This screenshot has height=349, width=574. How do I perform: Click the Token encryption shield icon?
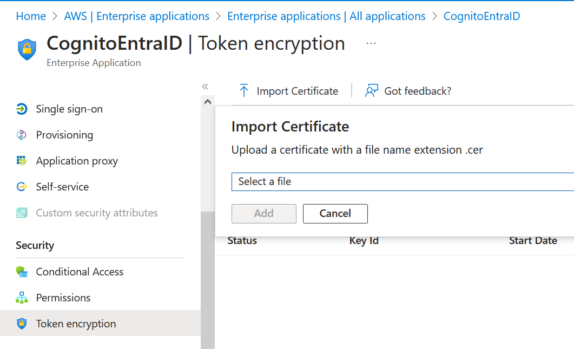click(22, 324)
